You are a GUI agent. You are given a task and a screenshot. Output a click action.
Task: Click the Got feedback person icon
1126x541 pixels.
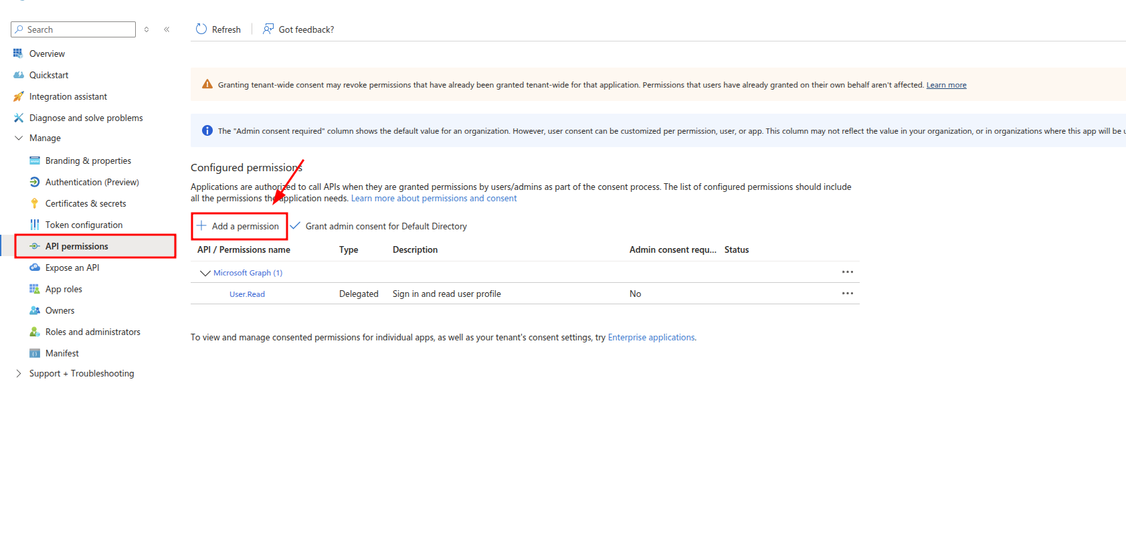pos(268,29)
